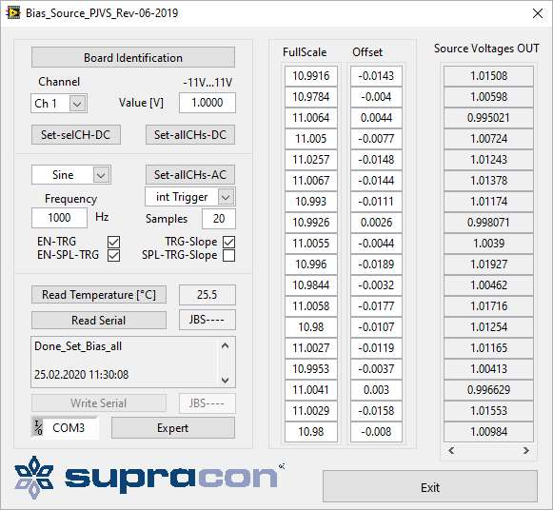553x510 pixels.
Task: Click FullScale cell 10.9784
Action: (311, 96)
